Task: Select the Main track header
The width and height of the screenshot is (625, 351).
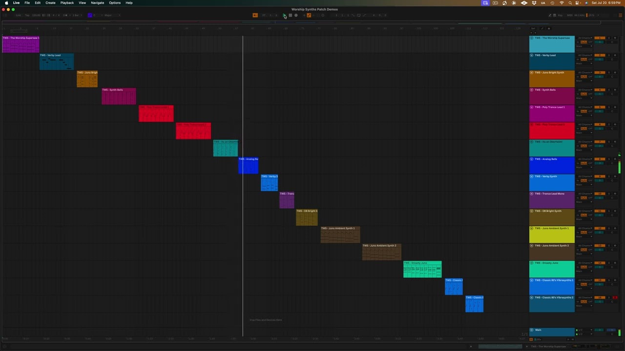Action: [552, 332]
